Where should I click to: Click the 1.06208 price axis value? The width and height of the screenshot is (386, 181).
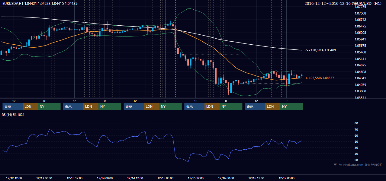point(361,33)
